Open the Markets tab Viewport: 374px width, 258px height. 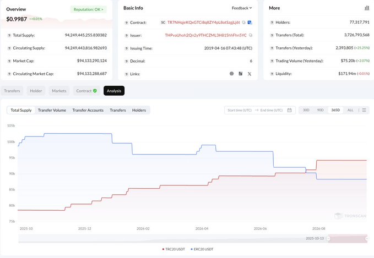(x=59, y=91)
